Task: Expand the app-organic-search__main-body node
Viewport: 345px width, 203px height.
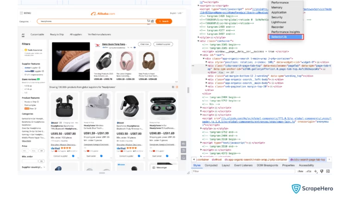Action: pos(206,83)
